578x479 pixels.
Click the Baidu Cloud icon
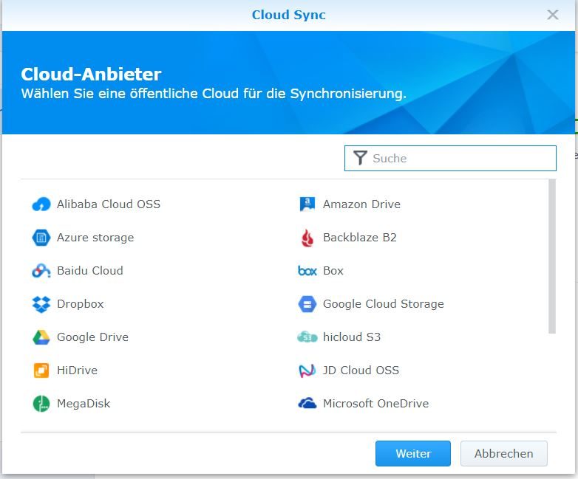pyautogui.click(x=41, y=271)
